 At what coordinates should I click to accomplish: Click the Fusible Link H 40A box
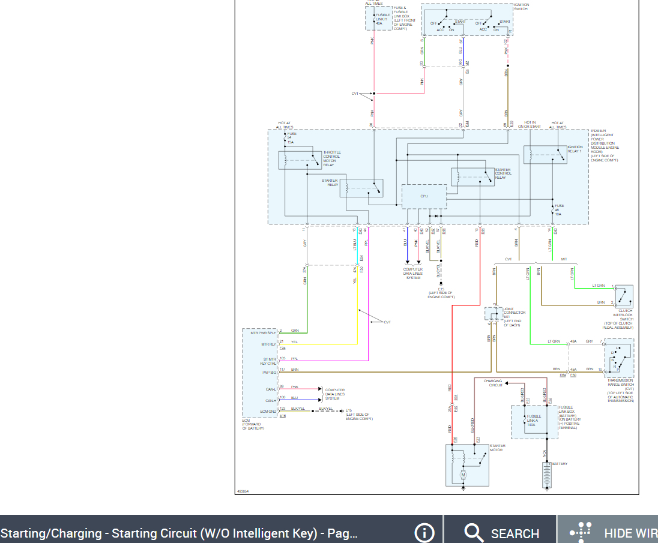(378, 17)
